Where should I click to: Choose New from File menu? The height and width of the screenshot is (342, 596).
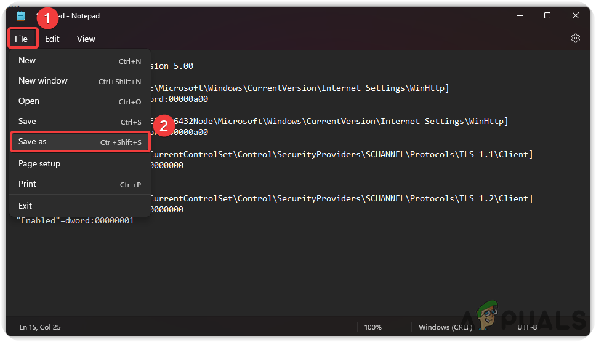(x=80, y=61)
